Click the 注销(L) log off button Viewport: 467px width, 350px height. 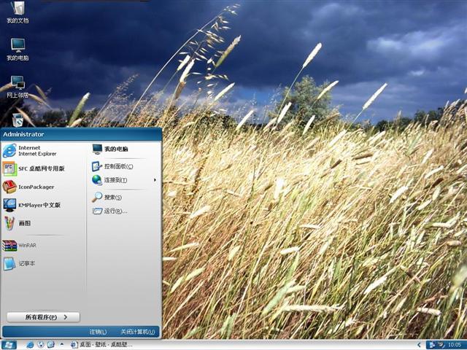coord(98,332)
